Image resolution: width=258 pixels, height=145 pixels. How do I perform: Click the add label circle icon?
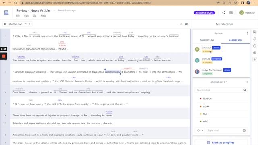244,130
